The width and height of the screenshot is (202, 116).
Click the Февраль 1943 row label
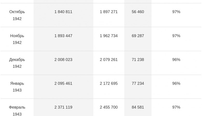pyautogui.click(x=17, y=111)
